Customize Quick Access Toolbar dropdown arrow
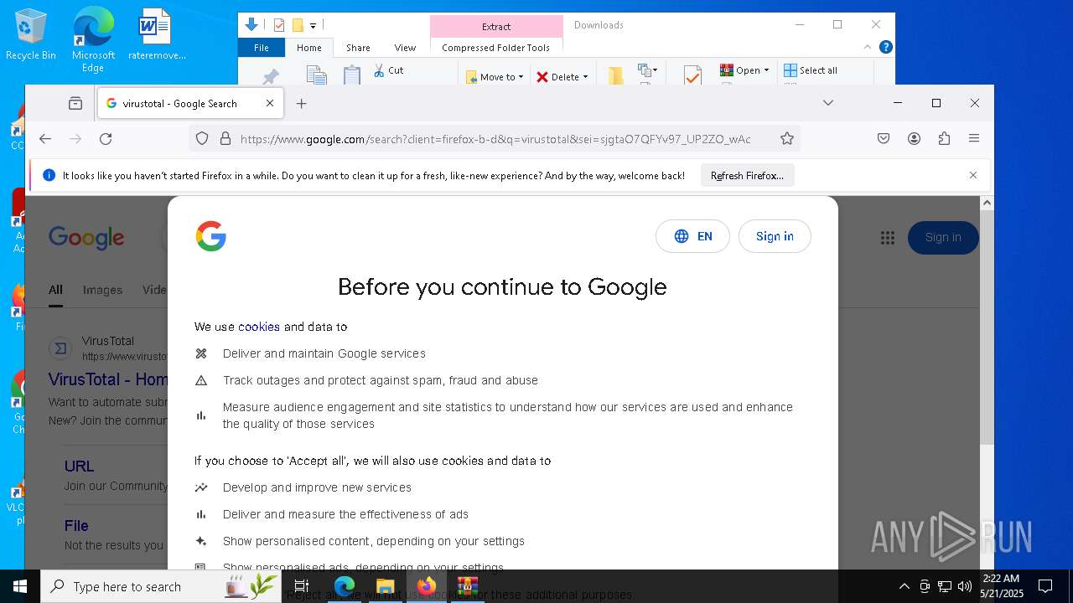Image resolution: width=1073 pixels, height=603 pixels. 313,26
